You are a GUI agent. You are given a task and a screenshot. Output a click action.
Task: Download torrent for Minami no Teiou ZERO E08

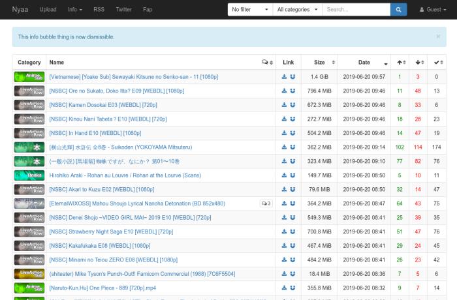pos(284,260)
